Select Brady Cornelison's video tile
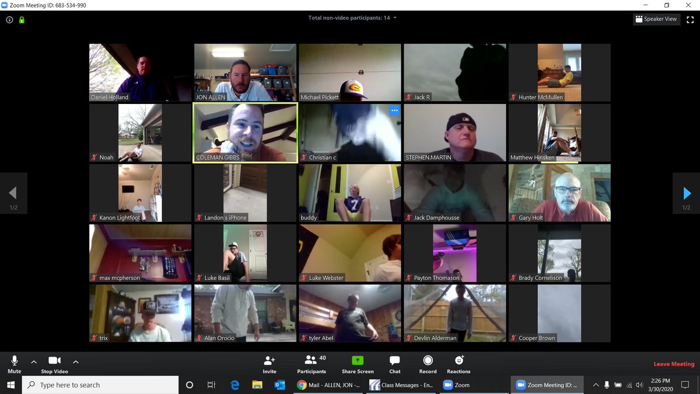The width and height of the screenshot is (700, 394). tap(560, 253)
